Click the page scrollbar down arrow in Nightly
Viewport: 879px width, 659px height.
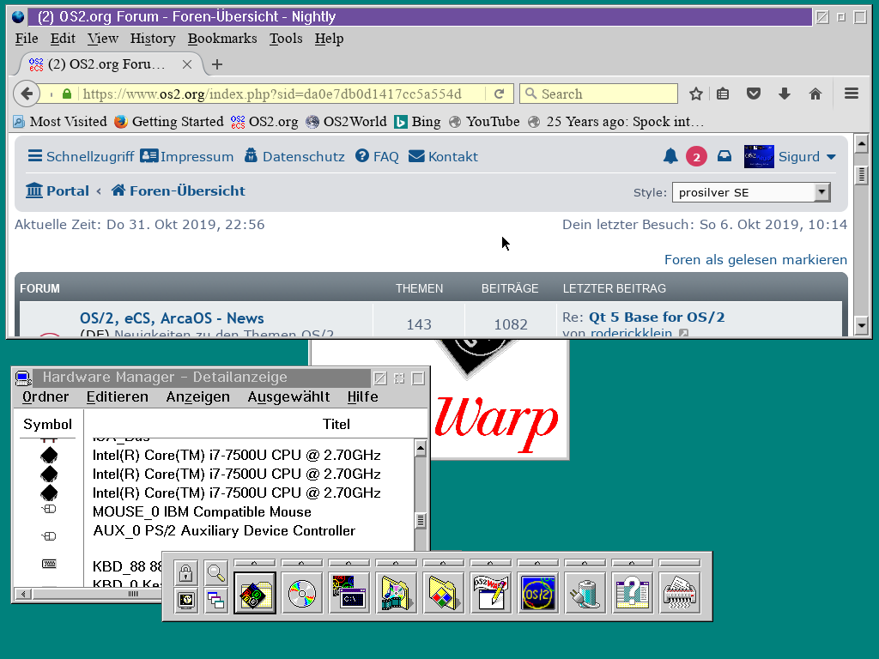point(862,325)
